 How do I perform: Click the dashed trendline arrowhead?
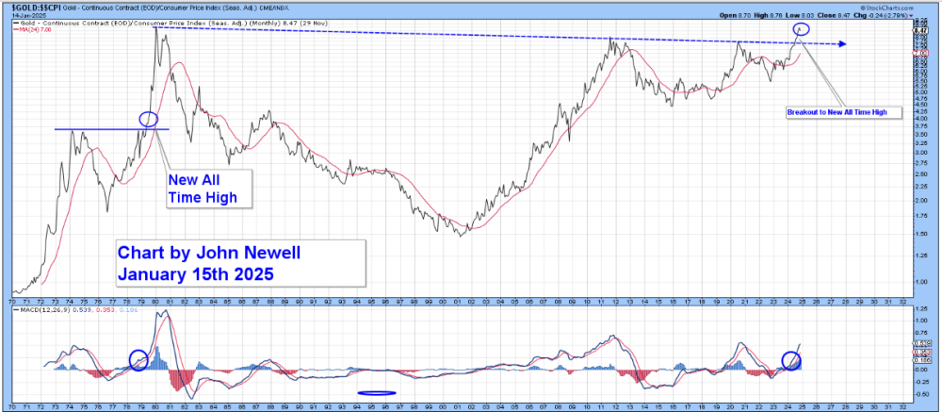point(843,45)
